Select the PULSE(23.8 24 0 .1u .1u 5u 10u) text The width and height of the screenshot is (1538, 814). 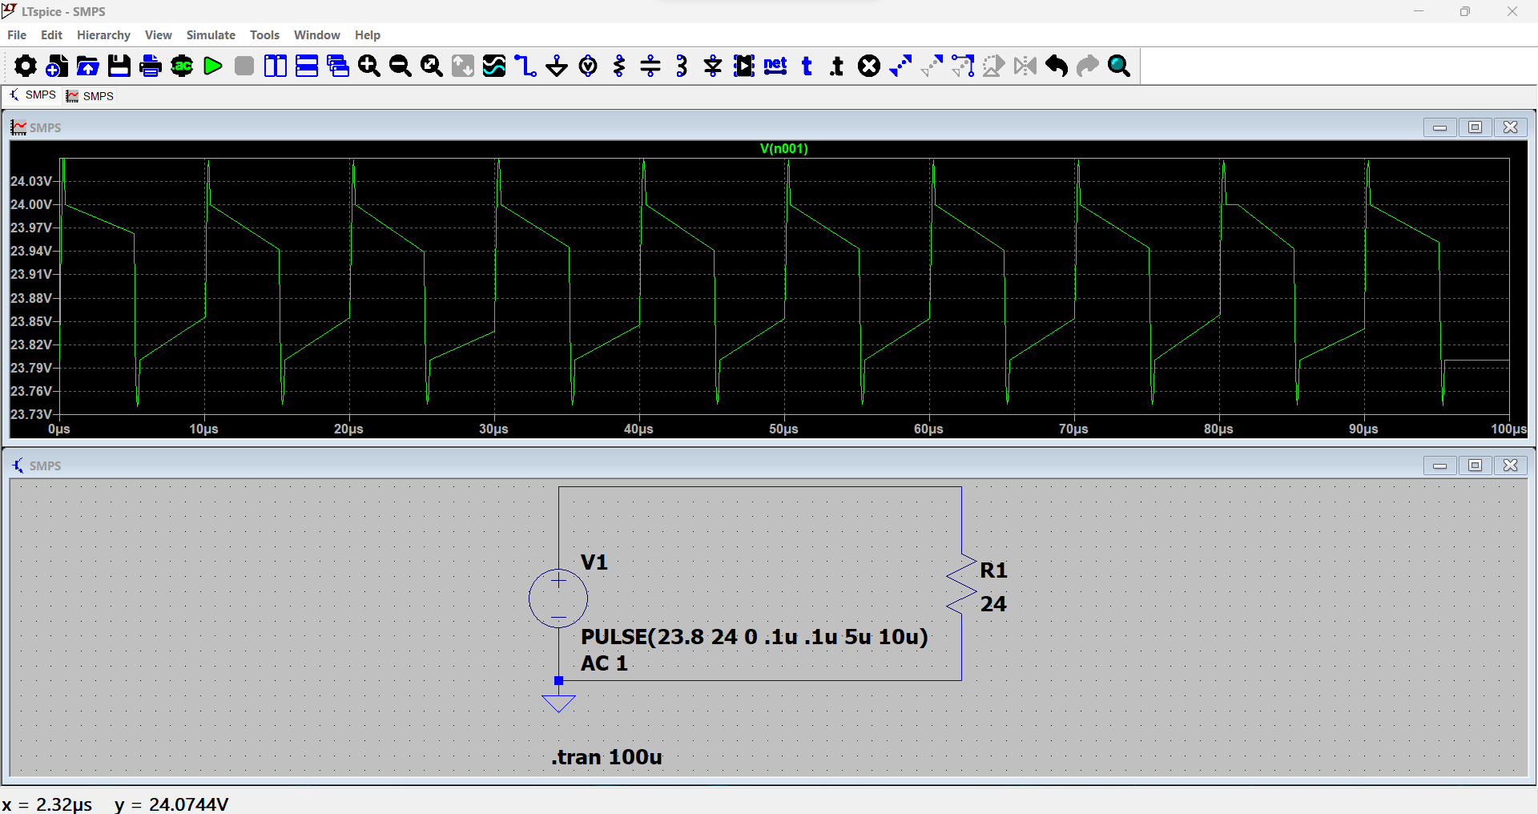point(754,637)
